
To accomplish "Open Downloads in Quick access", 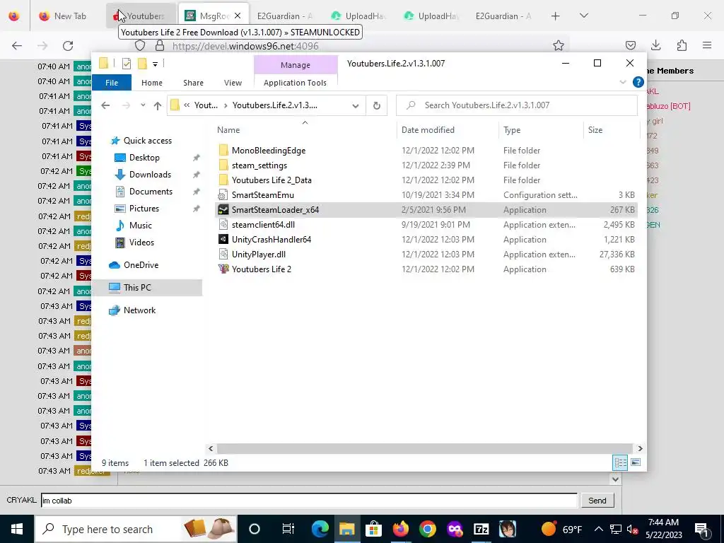I will pyautogui.click(x=150, y=174).
